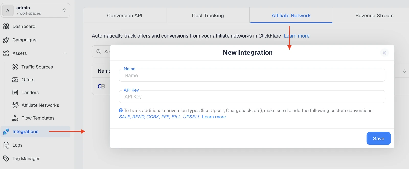The width and height of the screenshot is (409, 169).
Task: Close the New Integration dialog
Action: point(384,53)
